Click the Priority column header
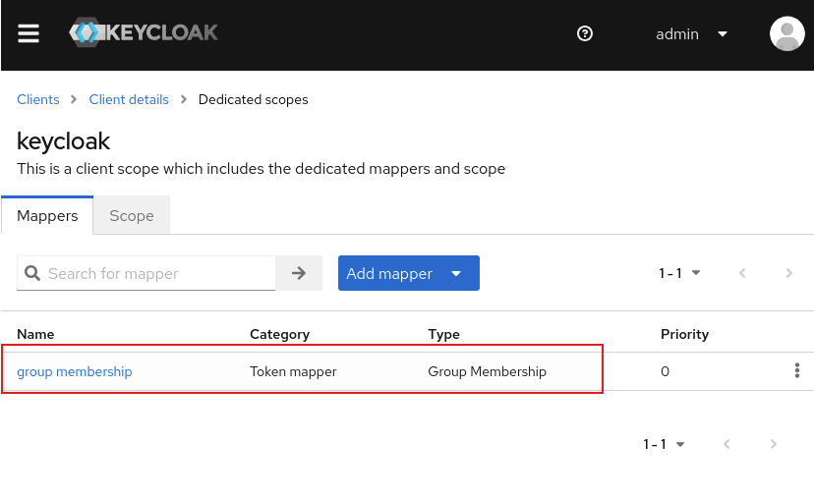The height and width of the screenshot is (498, 814). coord(685,335)
